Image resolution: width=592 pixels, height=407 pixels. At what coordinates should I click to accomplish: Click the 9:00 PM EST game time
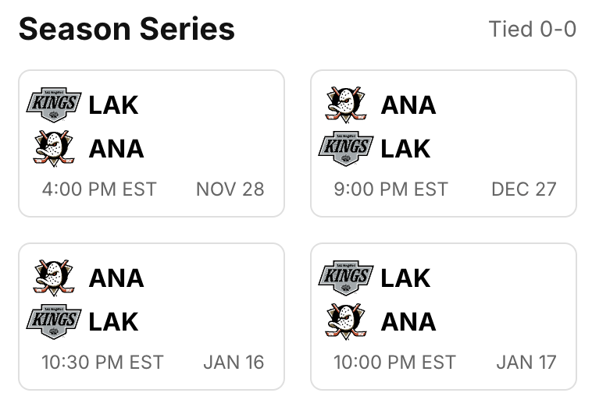coord(391,189)
